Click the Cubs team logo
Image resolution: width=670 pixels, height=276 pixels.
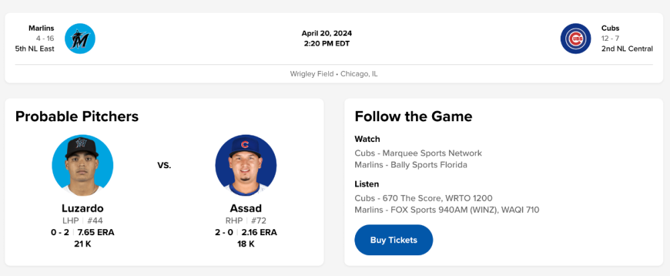576,39
